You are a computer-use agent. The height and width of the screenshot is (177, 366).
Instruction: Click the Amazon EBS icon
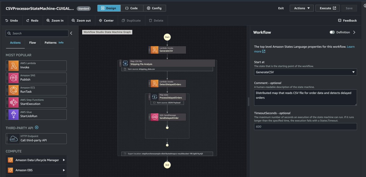[10, 170]
